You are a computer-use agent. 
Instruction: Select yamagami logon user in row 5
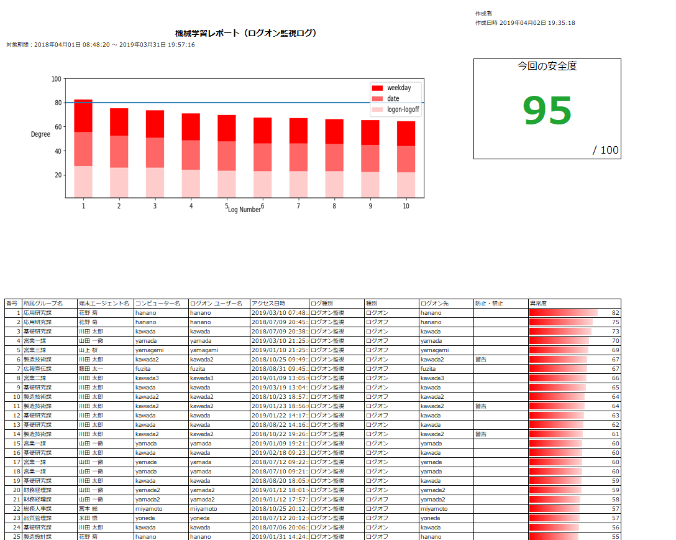204,350
